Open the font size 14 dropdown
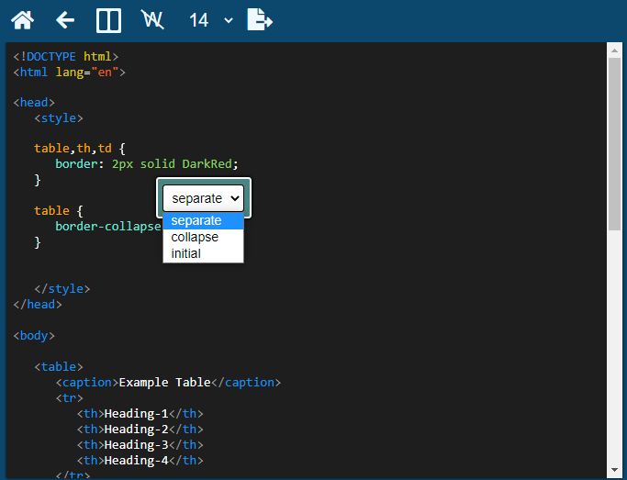 [211, 20]
